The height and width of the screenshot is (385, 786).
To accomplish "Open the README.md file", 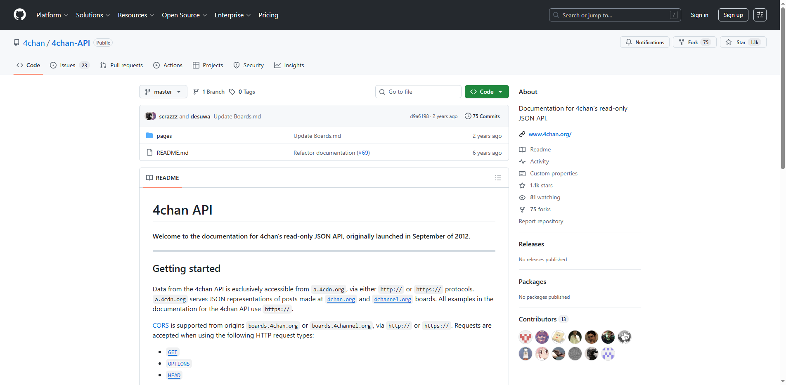I will click(173, 153).
